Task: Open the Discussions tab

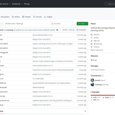Action: [x=5, y=17]
